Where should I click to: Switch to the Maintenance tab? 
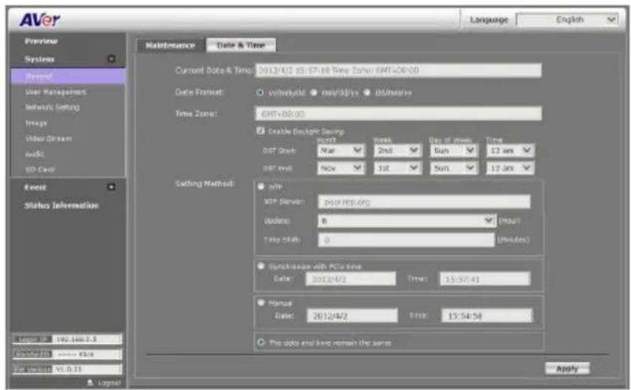pos(170,45)
